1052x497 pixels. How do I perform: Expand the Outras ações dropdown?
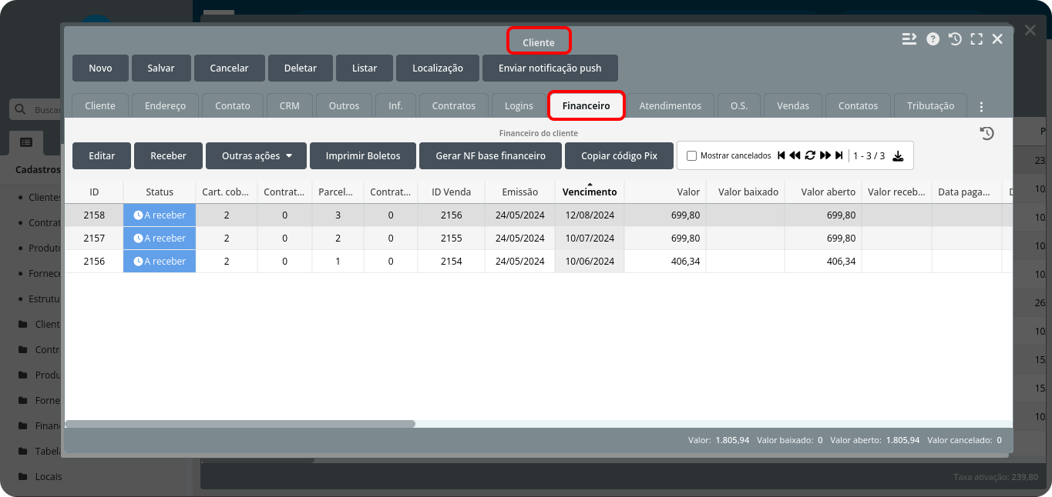(x=256, y=155)
